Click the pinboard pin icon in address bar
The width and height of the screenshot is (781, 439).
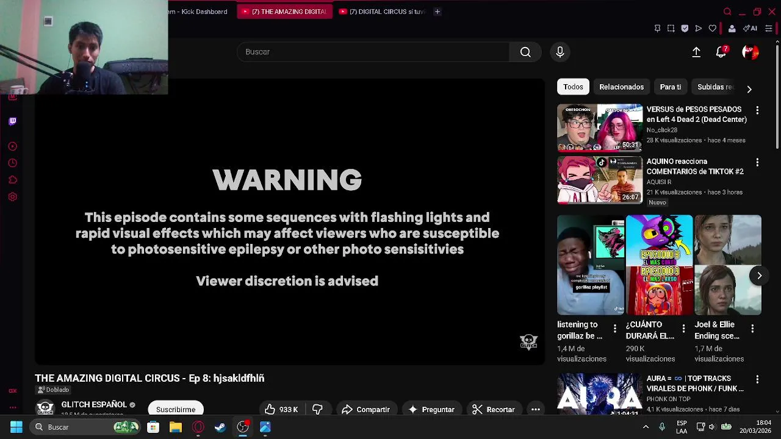[x=657, y=28]
